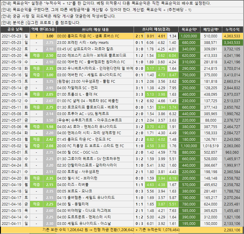Screen dimensions: 244x234
Task: Select the 에버턴 FC - 셰필드 유나이티드 FC row
Action: pyautogui.click(x=122, y=75)
